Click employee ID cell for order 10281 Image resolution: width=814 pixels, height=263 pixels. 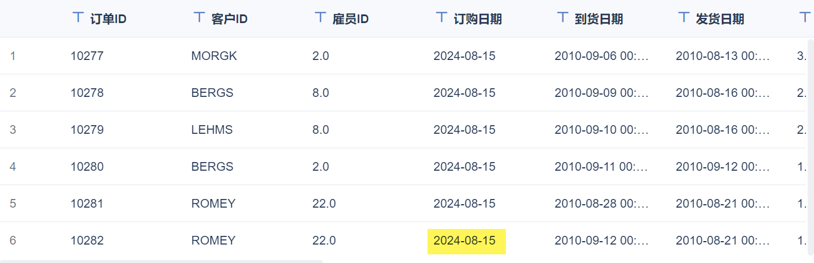(x=324, y=204)
